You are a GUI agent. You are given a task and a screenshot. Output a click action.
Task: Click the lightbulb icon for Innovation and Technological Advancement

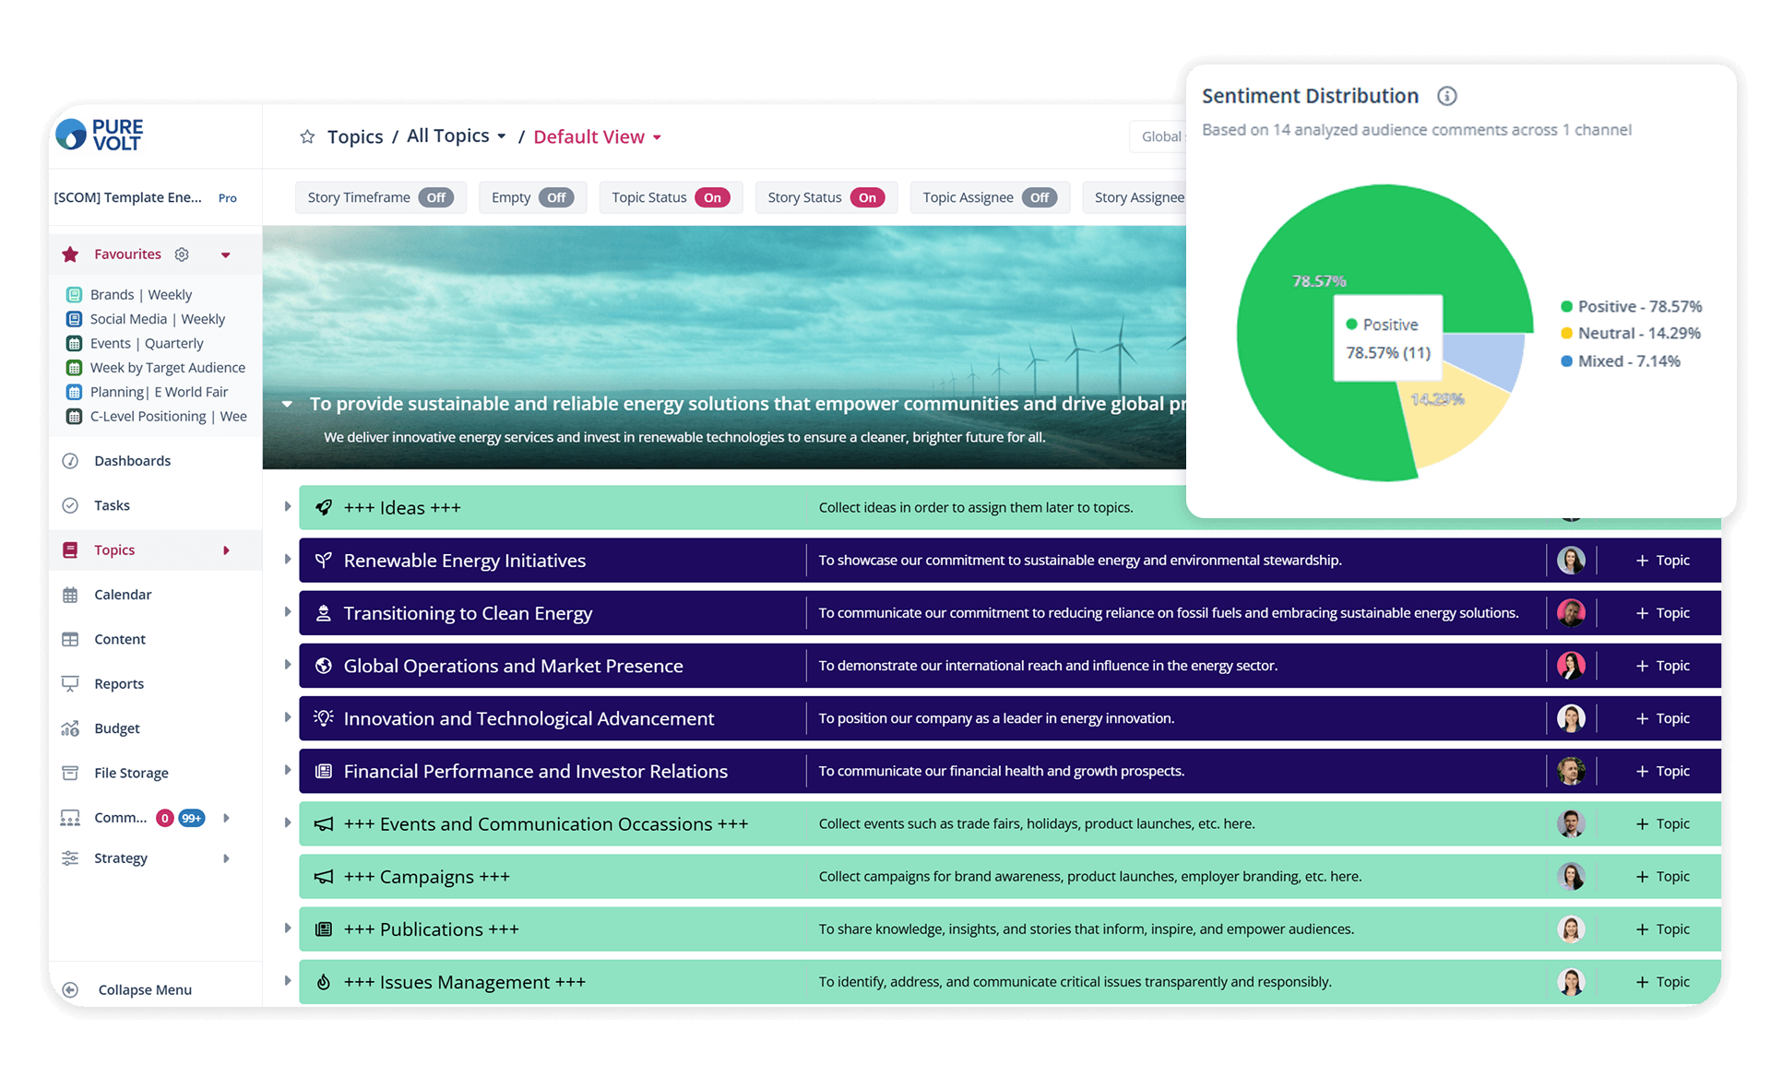(324, 718)
